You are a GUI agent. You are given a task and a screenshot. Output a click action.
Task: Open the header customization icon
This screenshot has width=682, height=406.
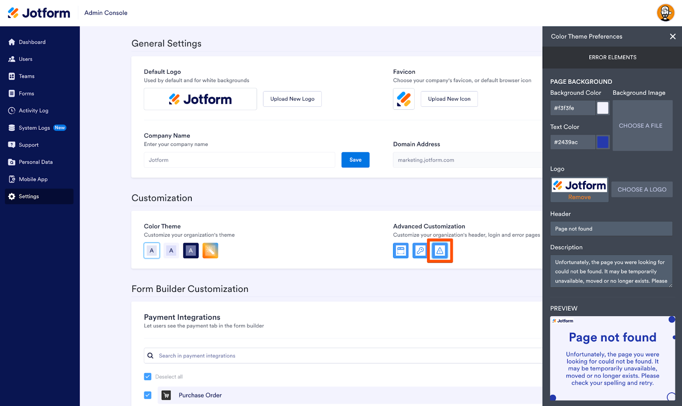[401, 251]
